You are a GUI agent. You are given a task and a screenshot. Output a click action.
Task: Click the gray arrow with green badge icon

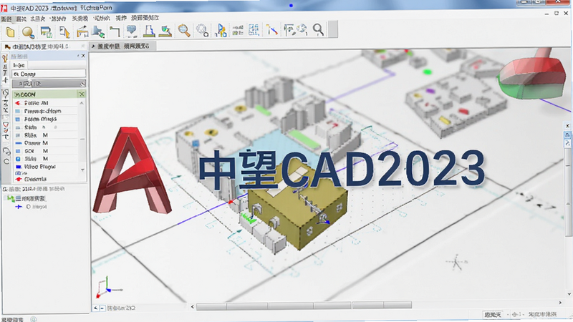(x=98, y=32)
